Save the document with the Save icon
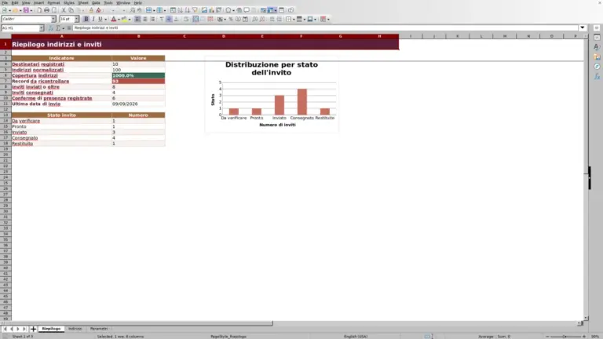This screenshot has height=339, width=603. point(26,10)
